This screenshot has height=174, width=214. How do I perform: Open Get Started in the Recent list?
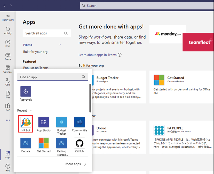coord(44,145)
